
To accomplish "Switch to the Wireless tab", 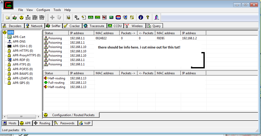I will [135, 26].
